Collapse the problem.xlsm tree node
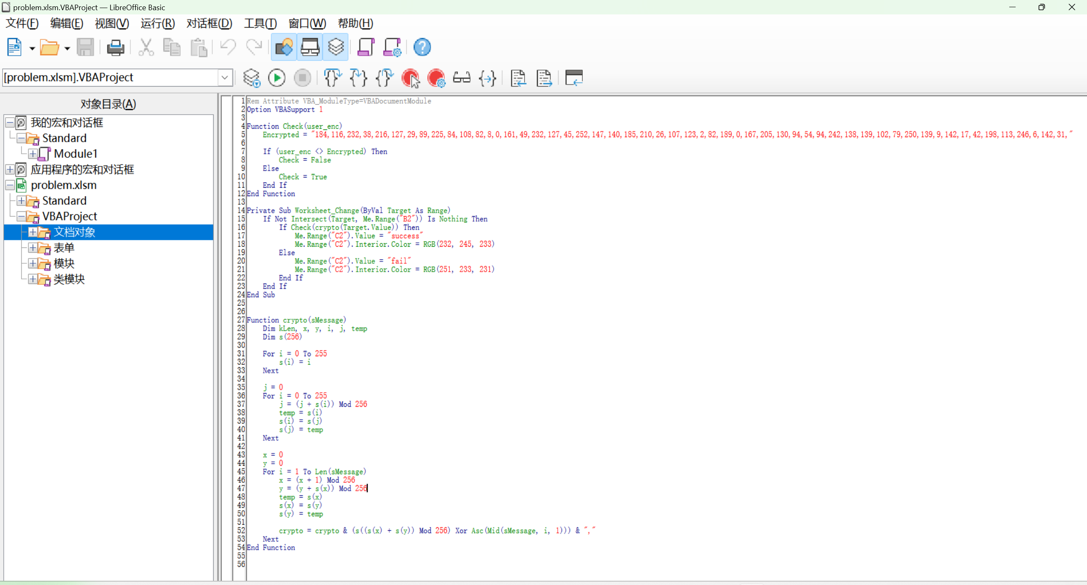The width and height of the screenshot is (1087, 585). 10,185
